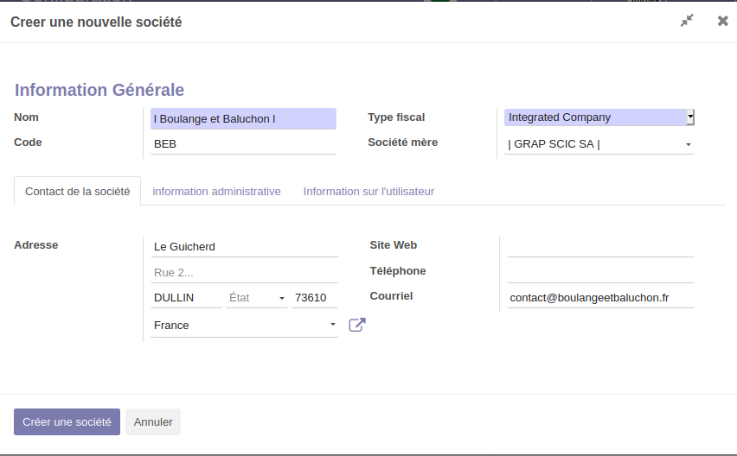Click the empty Site Web field
Viewport: 737px width, 456px height.
[600, 246]
